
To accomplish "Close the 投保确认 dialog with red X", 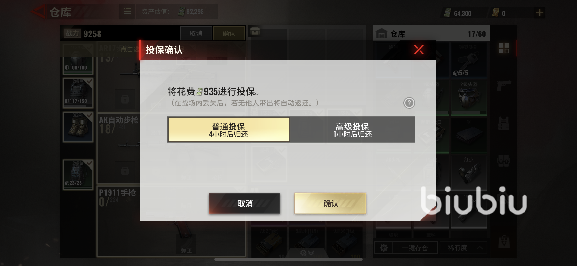I will [419, 49].
